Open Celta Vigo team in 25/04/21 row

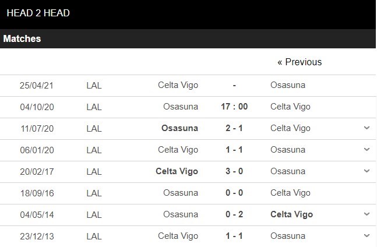point(178,85)
